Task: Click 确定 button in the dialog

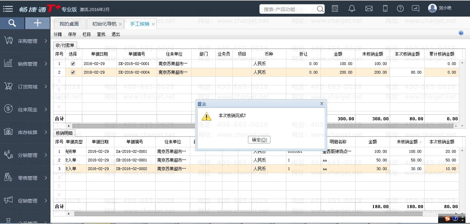Action: pyautogui.click(x=259, y=140)
